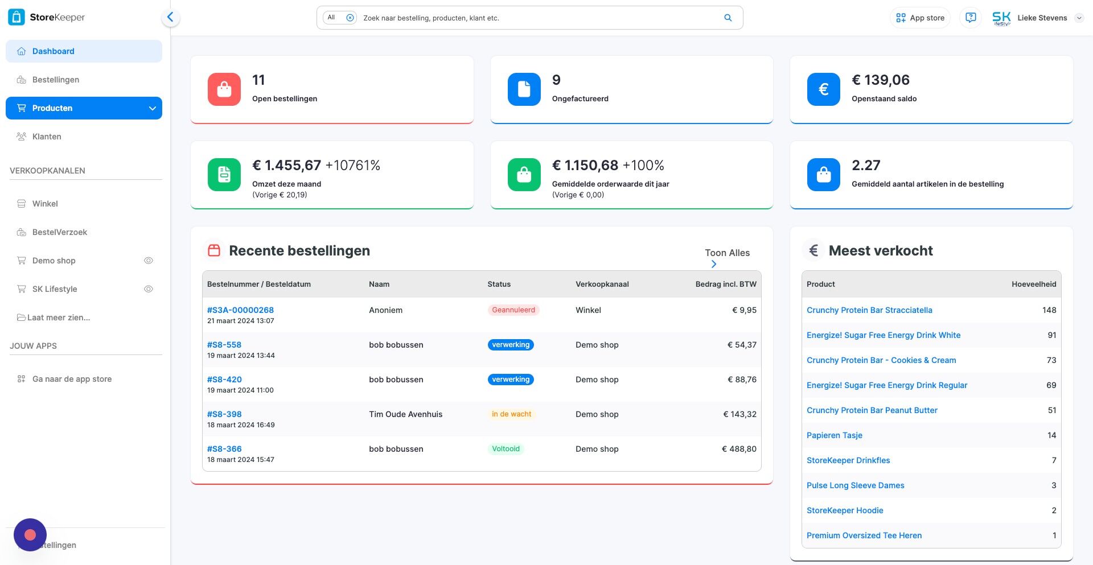Expand Laat meer zien in sidebar
This screenshot has width=1093, height=565.
point(54,317)
